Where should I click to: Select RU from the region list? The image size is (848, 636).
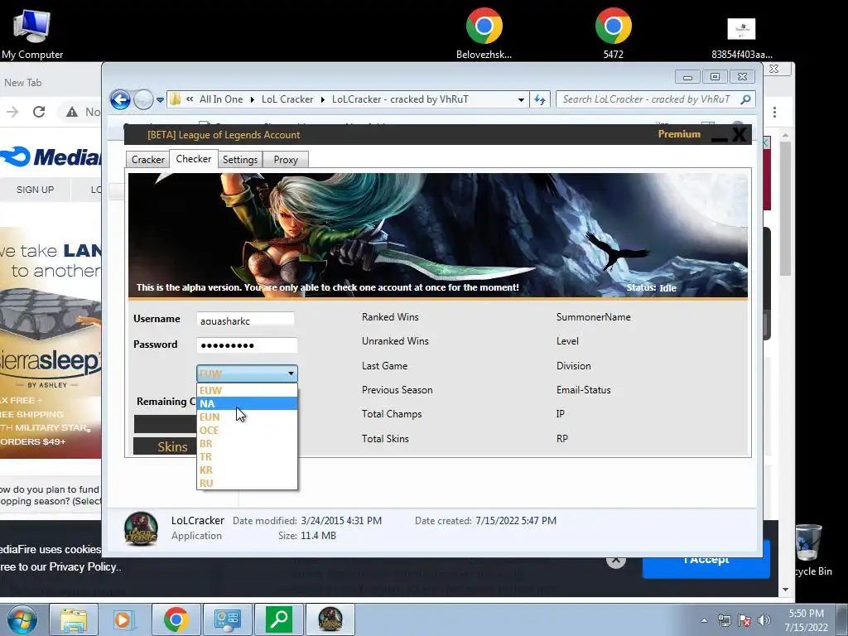click(247, 484)
